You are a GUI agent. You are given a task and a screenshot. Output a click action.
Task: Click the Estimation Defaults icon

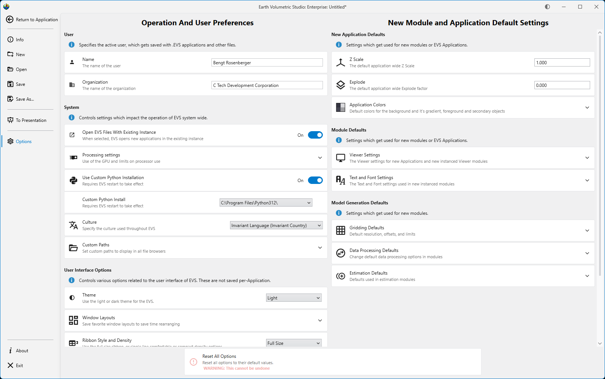[x=340, y=276]
